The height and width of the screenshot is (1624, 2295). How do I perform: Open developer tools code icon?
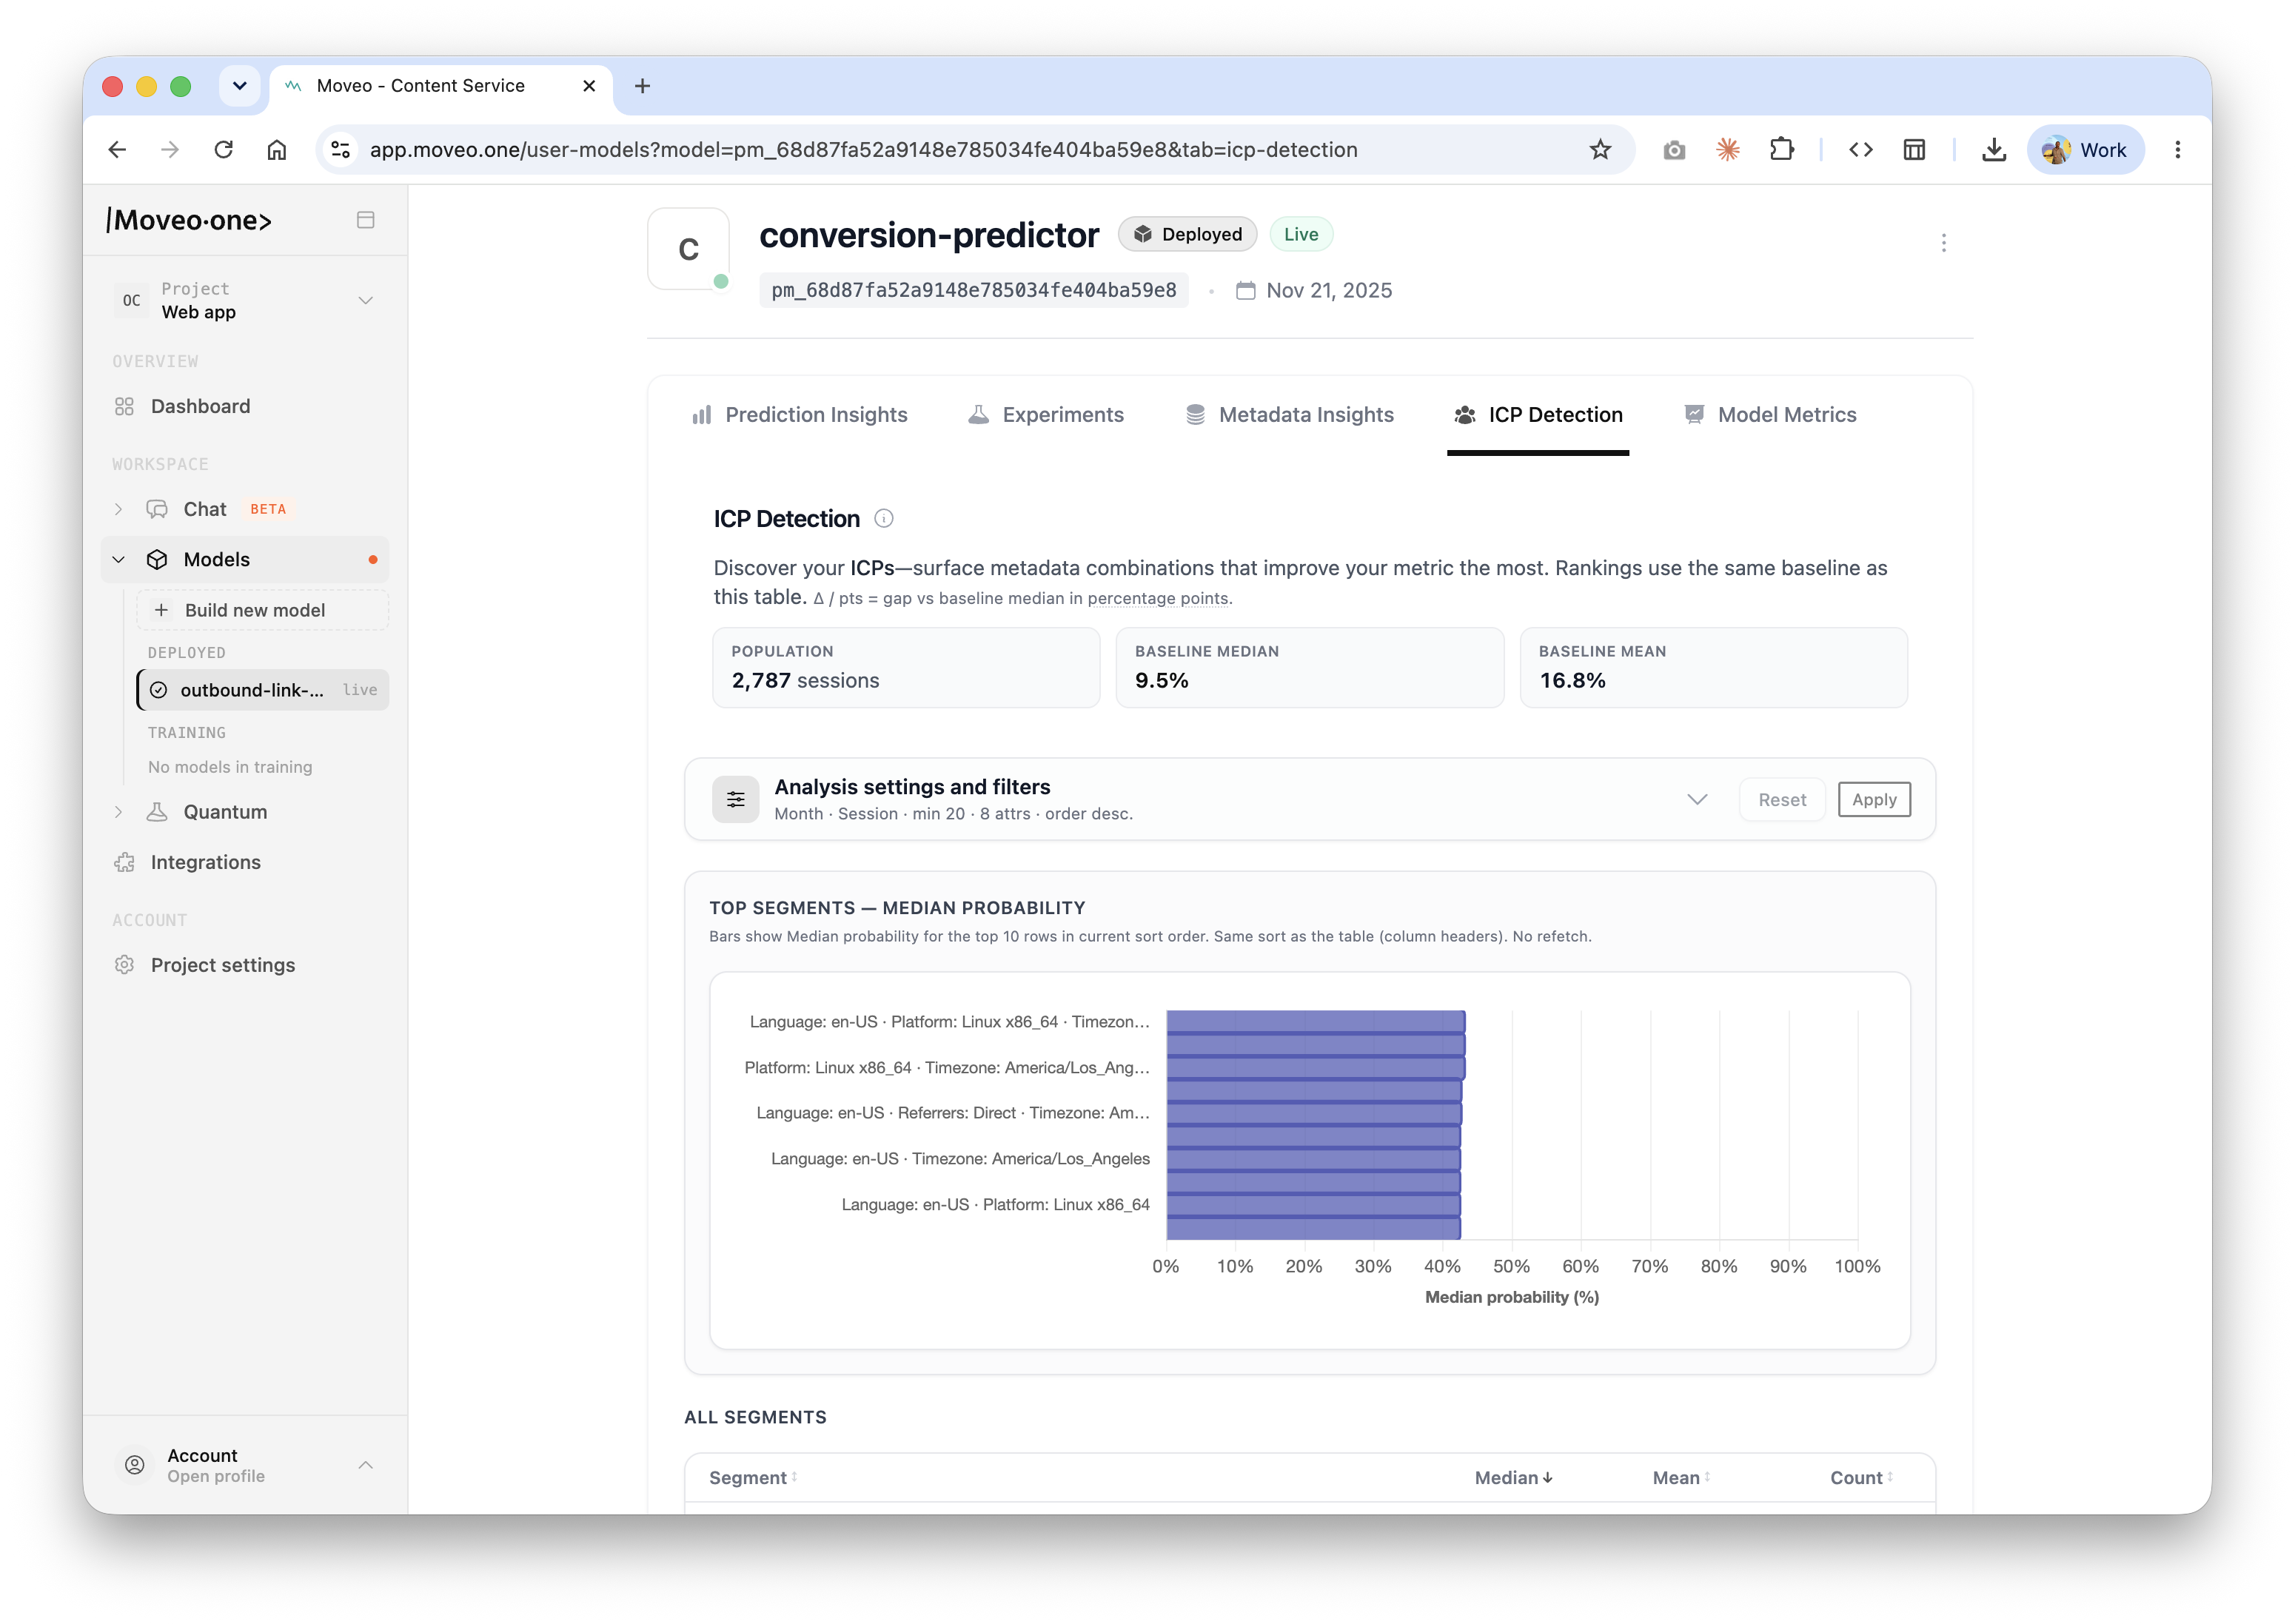point(1860,149)
